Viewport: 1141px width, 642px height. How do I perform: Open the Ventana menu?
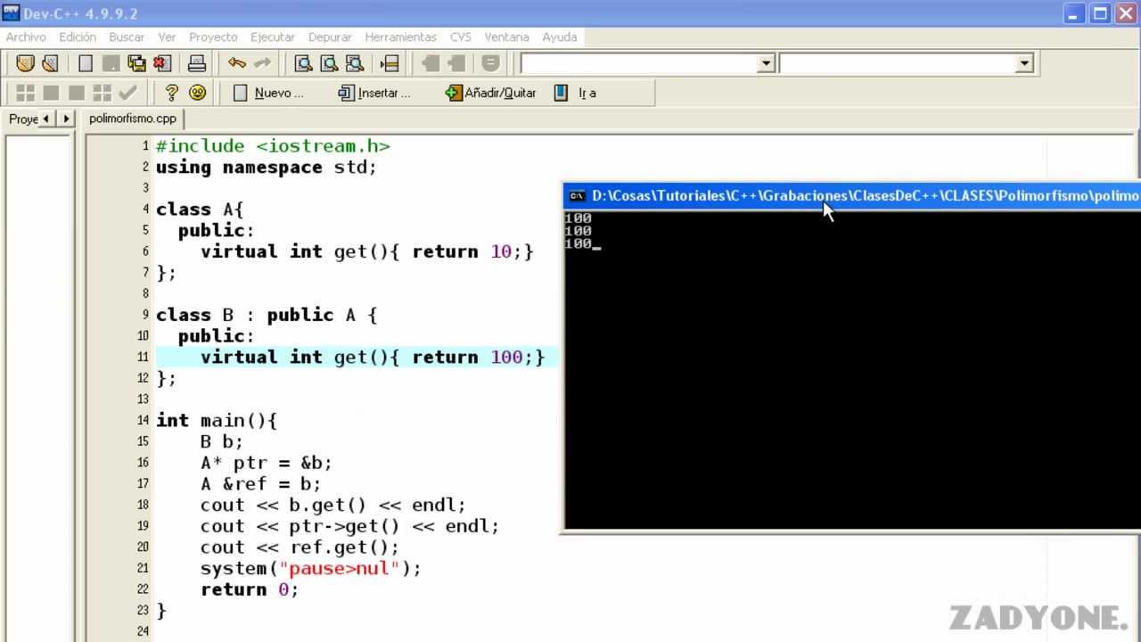point(506,37)
